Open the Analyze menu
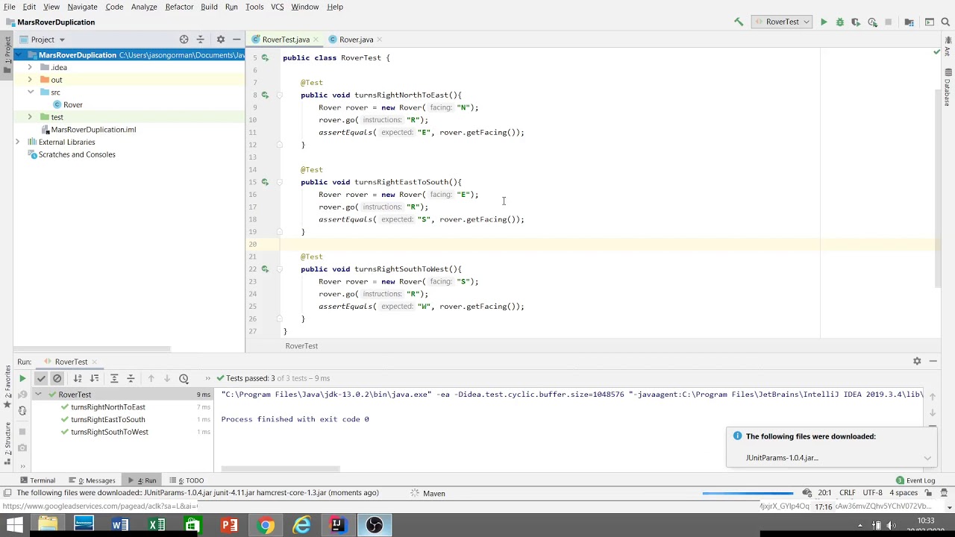This screenshot has height=537, width=955. pos(144,7)
